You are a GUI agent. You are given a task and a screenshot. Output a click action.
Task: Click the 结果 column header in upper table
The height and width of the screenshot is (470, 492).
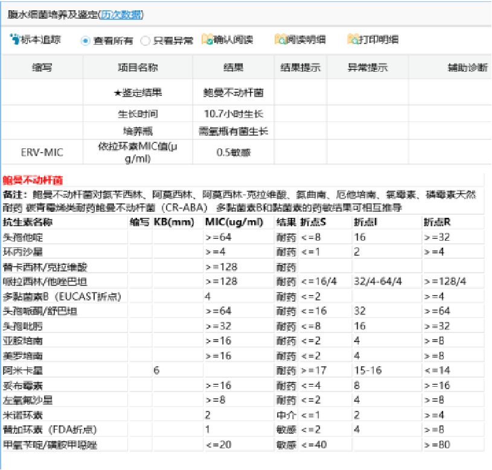point(233,68)
